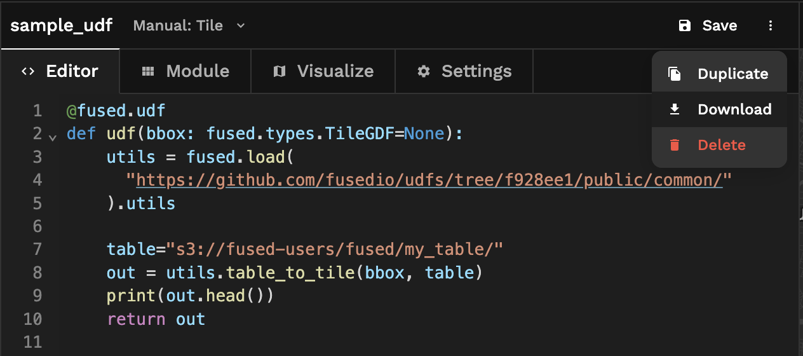Select the Delete menu entry

coord(721,145)
